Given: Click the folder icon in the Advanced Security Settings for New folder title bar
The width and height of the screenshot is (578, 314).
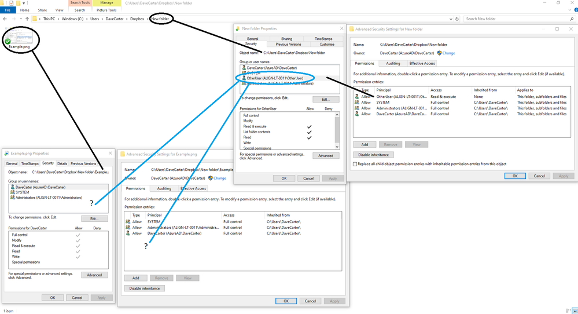Looking at the screenshot, I should (x=351, y=29).
